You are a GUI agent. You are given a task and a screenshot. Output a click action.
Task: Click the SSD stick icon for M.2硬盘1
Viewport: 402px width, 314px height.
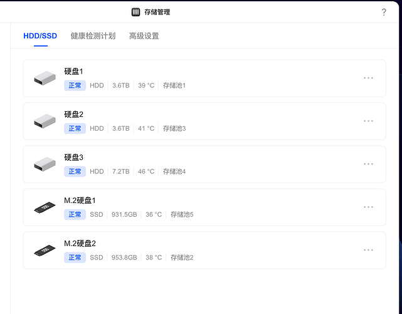[45, 207]
